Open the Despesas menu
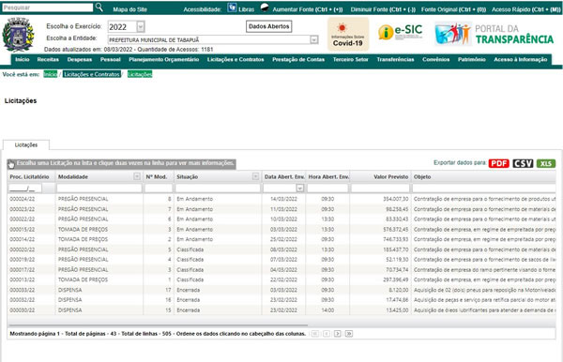The height and width of the screenshot is (362, 563). point(80,60)
